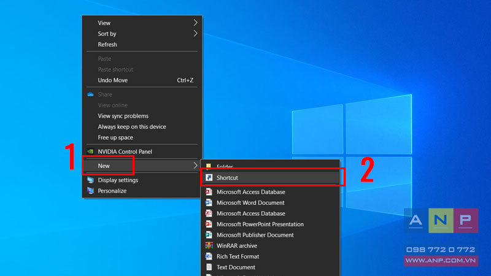Click the Microsoft Word Document icon

[x=209, y=203]
